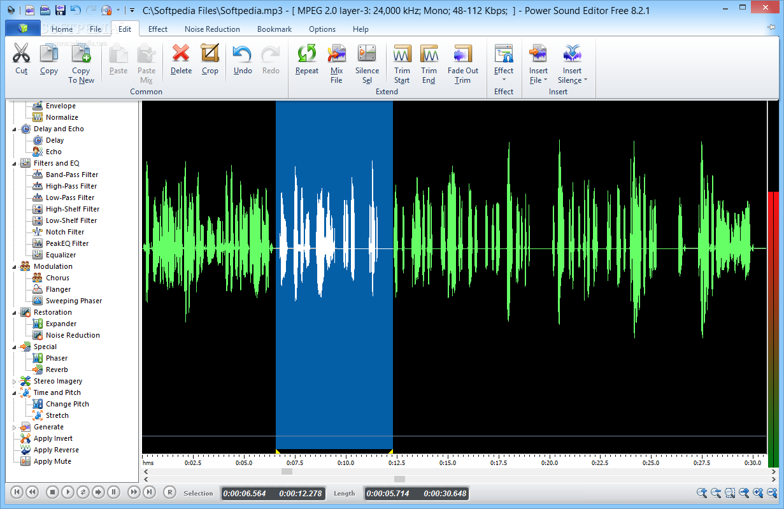Open the Effect ribbon tab
The image size is (784, 509).
(x=158, y=29)
